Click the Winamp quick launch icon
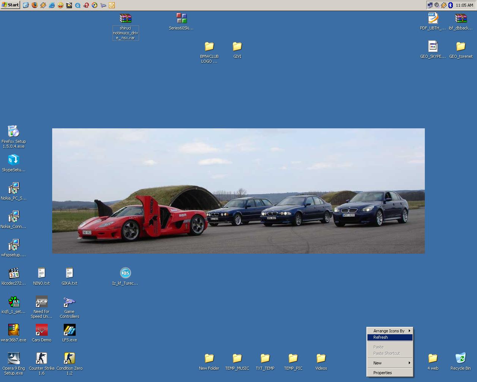Viewport: 477px width, 382px height. 43,5
